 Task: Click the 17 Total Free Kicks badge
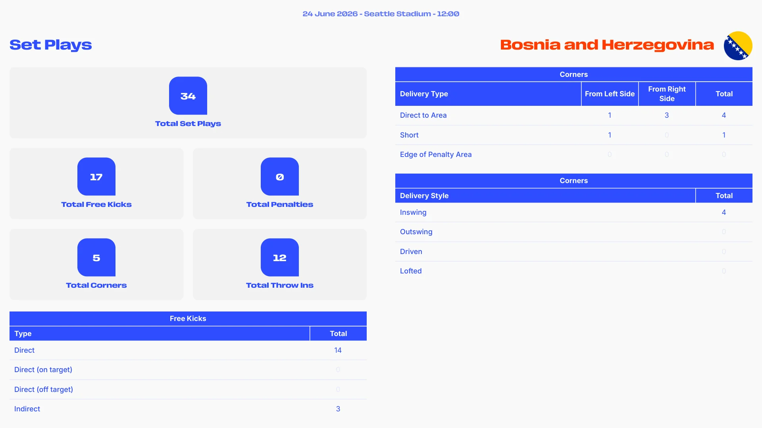96,176
